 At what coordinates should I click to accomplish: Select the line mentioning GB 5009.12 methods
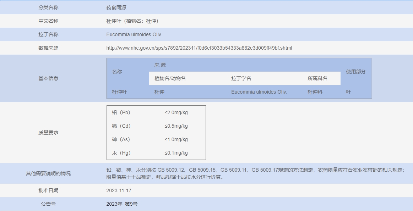point(255,170)
